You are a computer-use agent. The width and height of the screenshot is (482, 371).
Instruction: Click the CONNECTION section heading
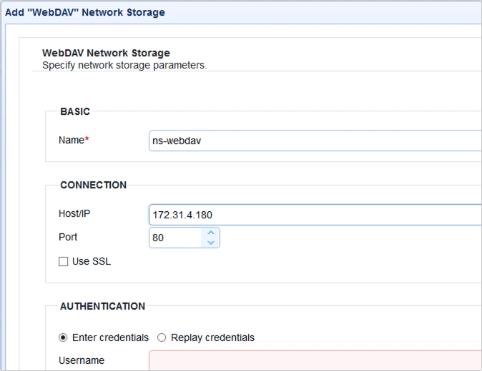93,185
